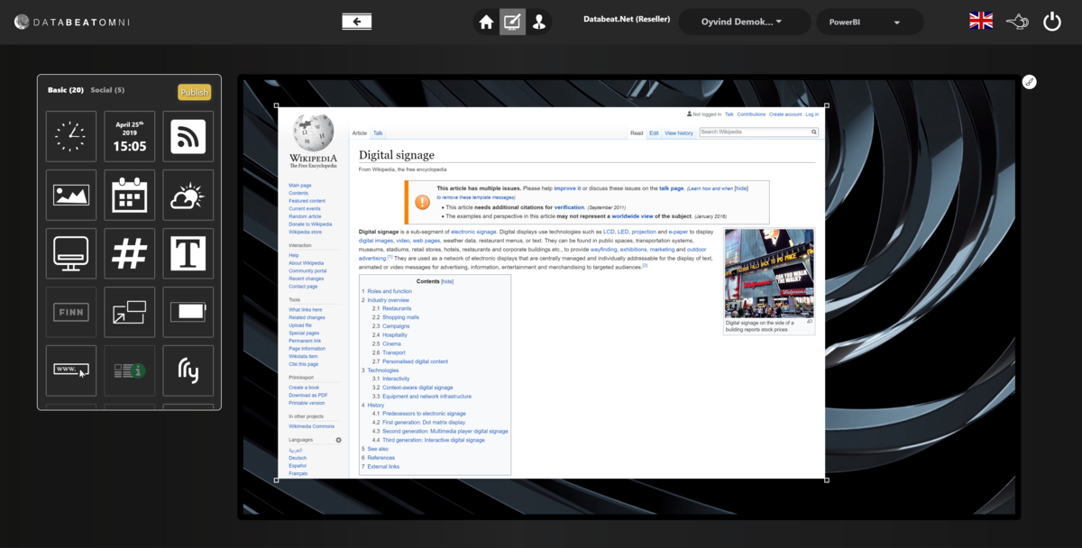Select the FINN widget icon
This screenshot has height=548, width=1082.
(71, 311)
